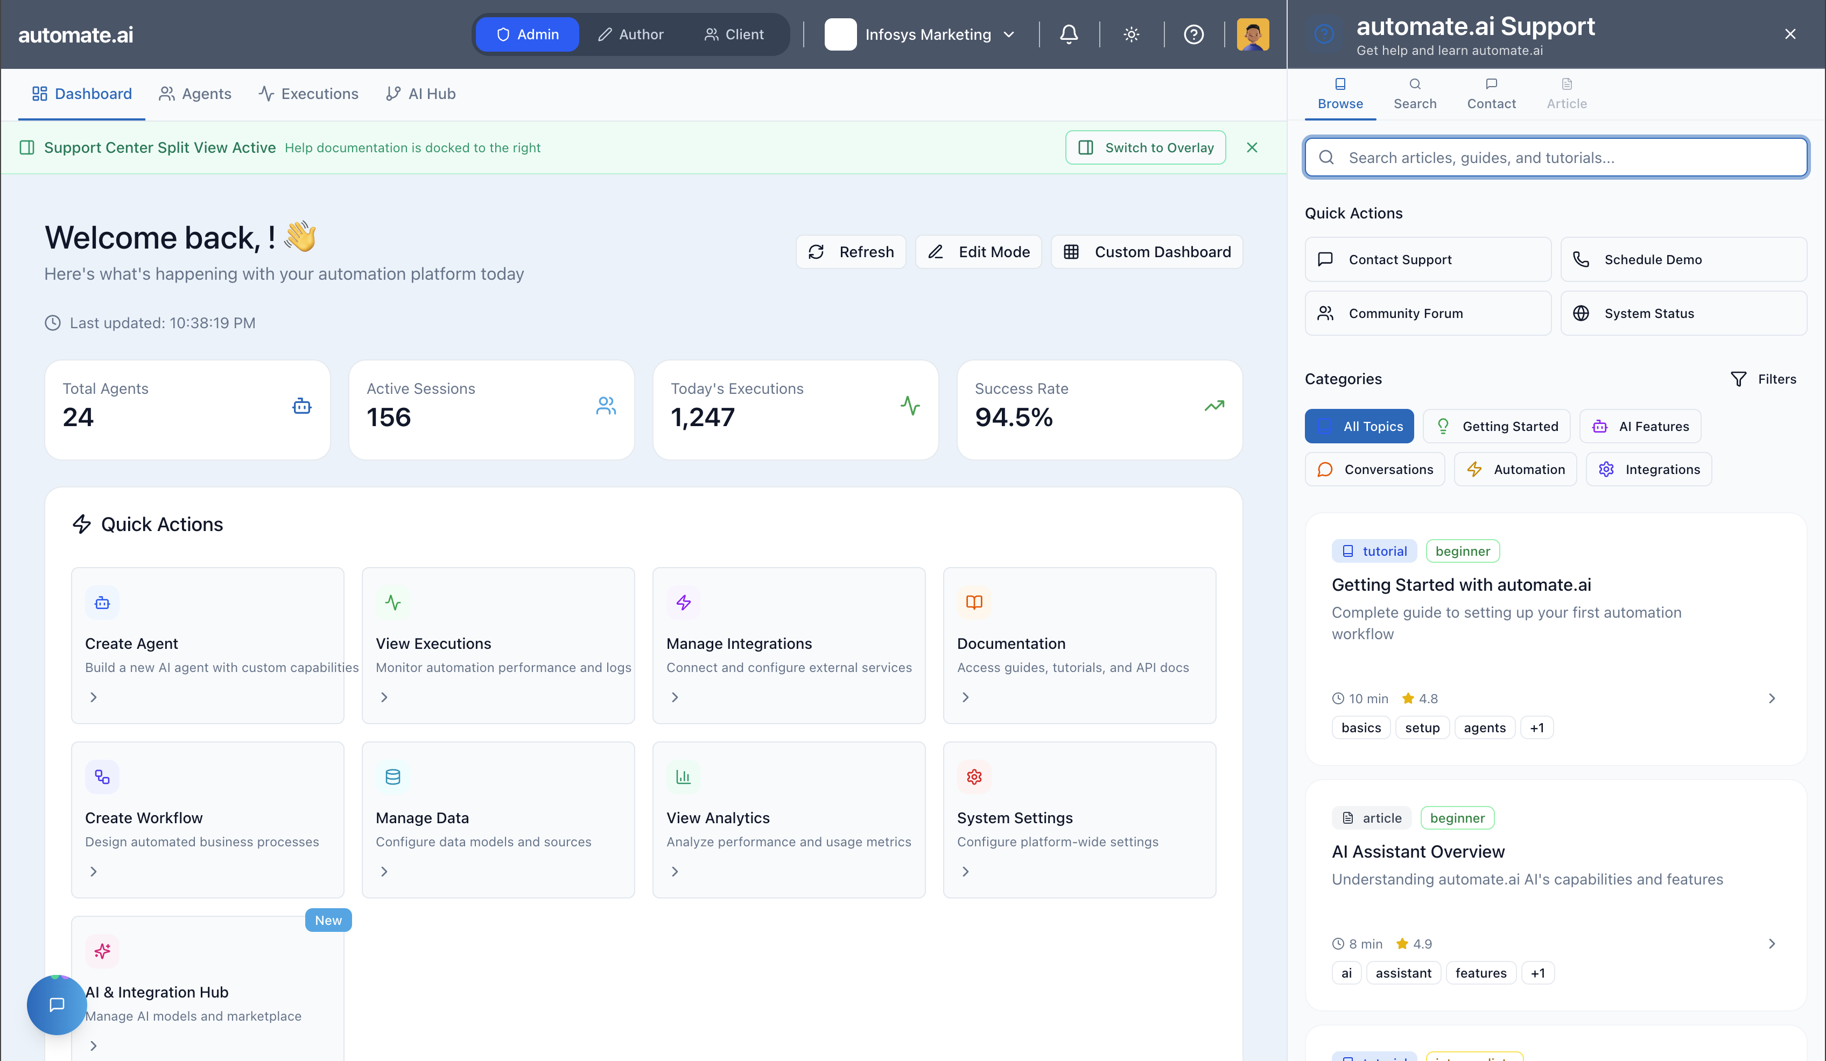Click the Switch to Overlay button

click(x=1145, y=147)
